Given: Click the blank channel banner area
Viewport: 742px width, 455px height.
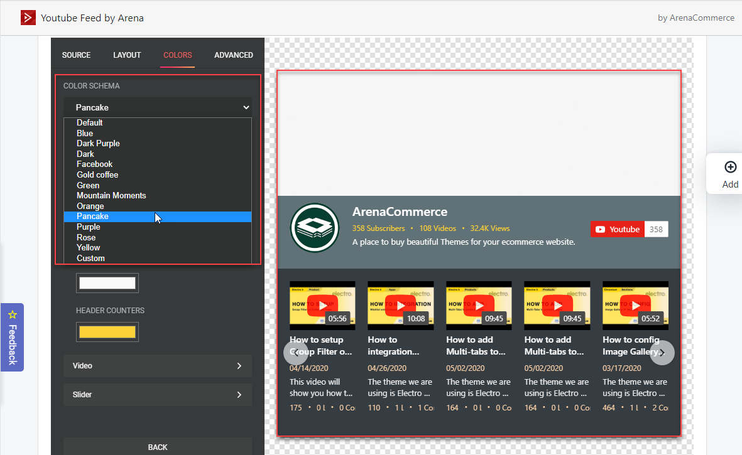Looking at the screenshot, I should coord(479,134).
